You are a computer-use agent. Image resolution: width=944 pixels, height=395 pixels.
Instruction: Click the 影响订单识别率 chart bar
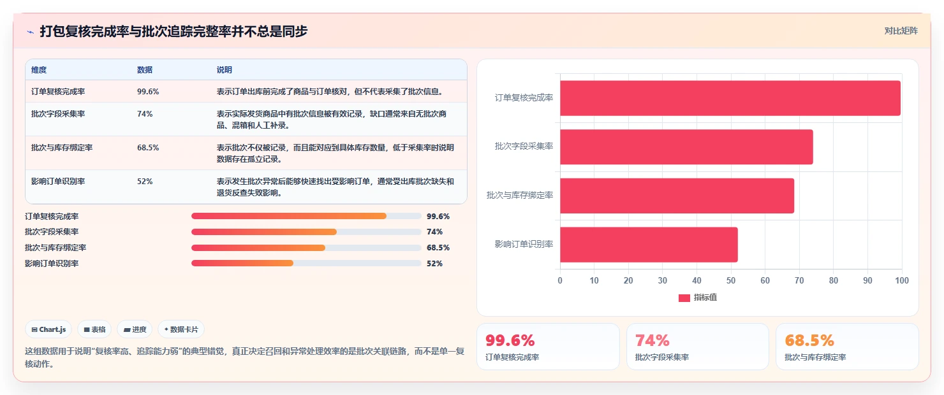(x=649, y=244)
